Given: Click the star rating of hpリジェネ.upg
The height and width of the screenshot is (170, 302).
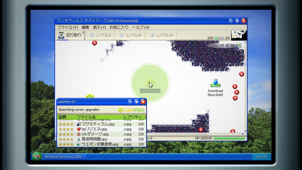Looking at the screenshot, I should (x=66, y=129).
